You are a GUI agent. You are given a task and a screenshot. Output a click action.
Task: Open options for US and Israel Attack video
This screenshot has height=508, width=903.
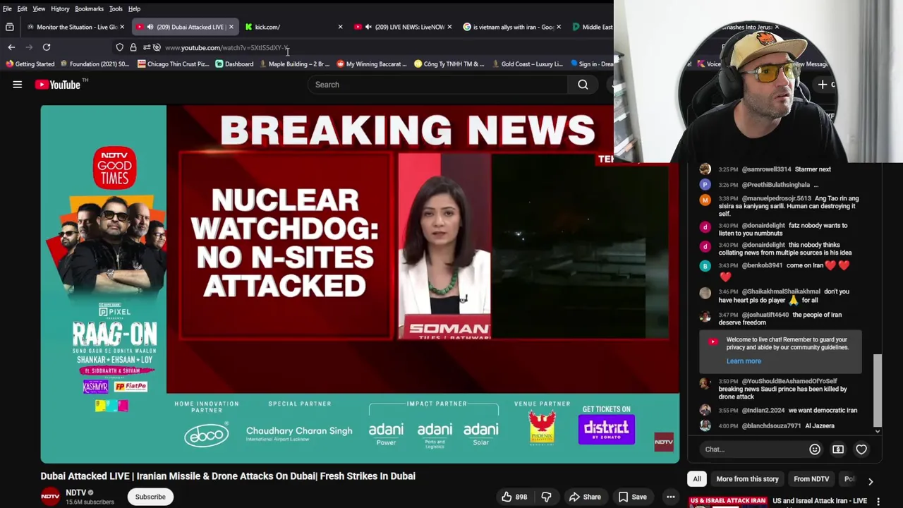click(x=878, y=502)
